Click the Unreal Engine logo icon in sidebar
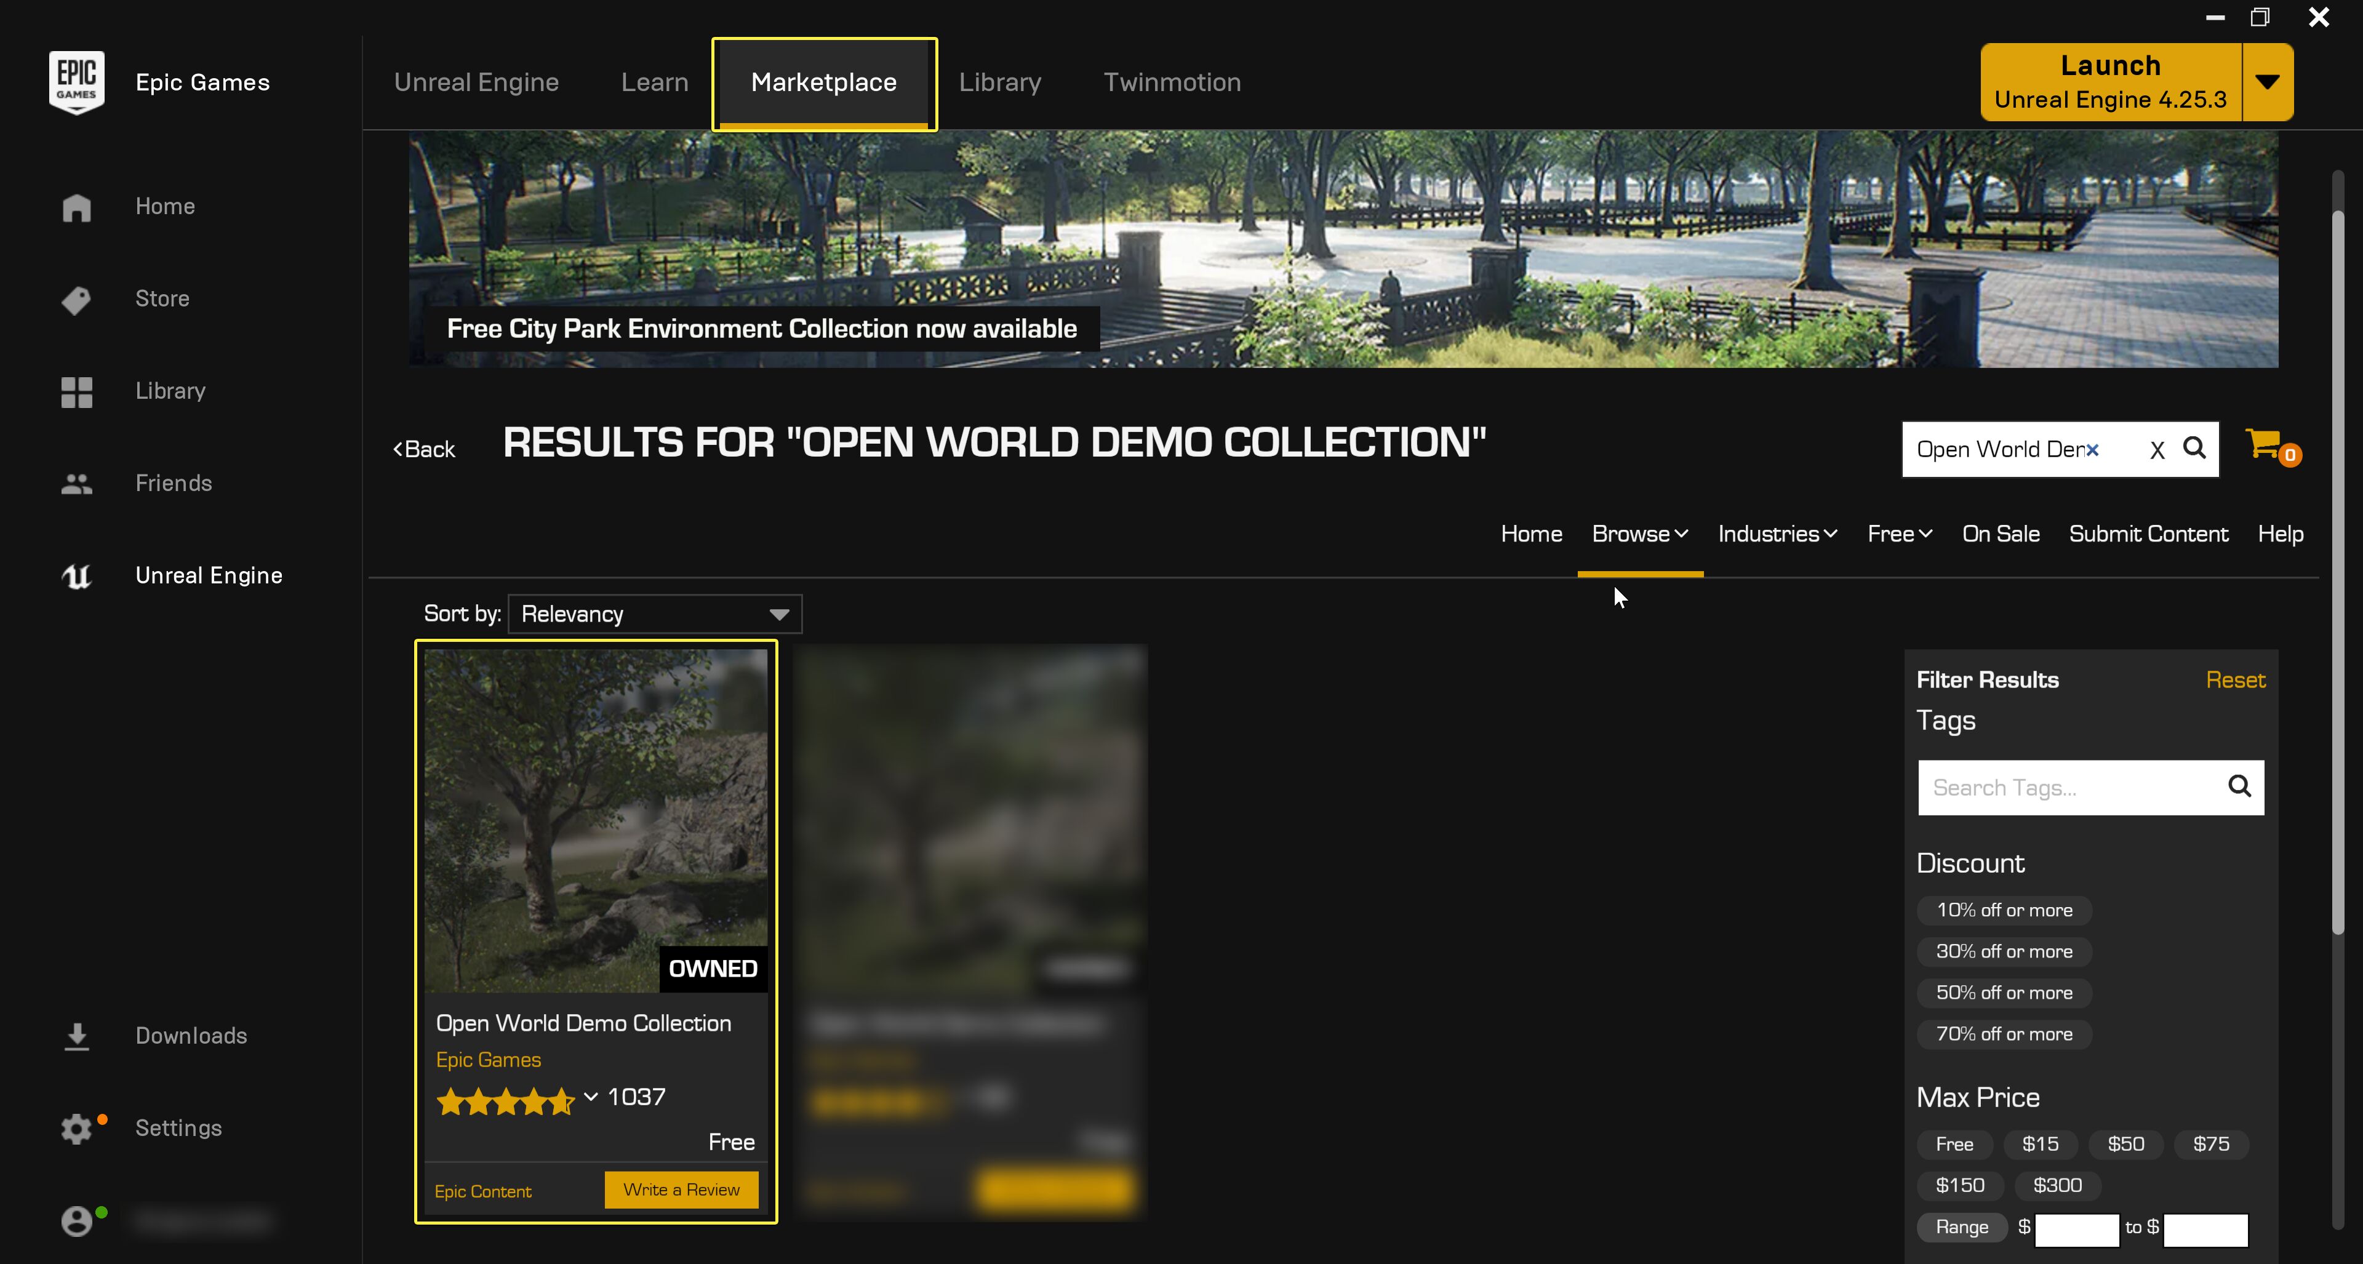Screen dimensions: 2363x1264 pyautogui.click(x=76, y=576)
